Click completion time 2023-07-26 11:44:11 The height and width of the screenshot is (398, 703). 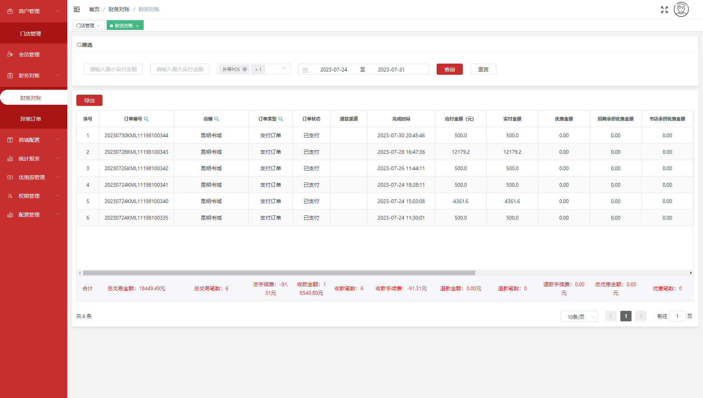click(401, 168)
